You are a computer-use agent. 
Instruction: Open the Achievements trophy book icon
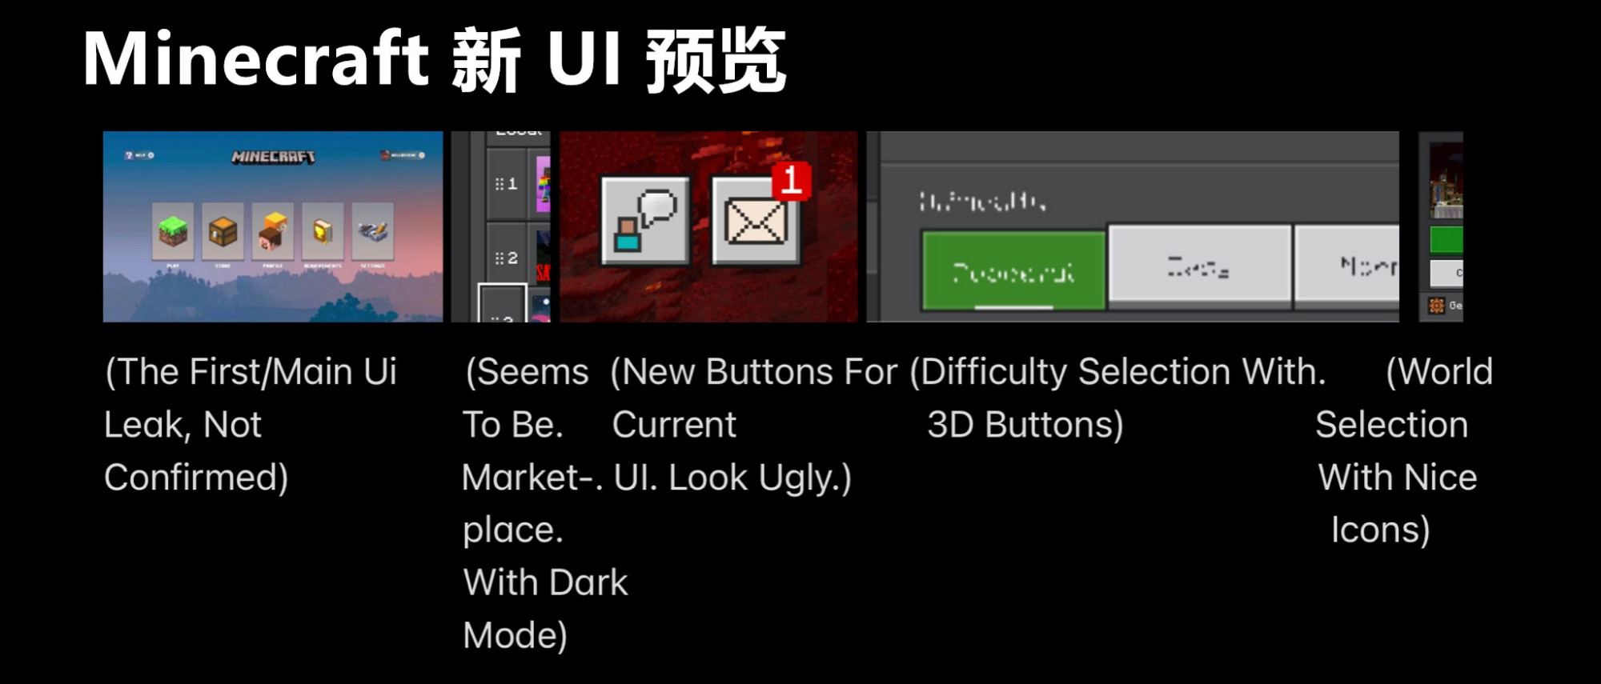point(323,231)
